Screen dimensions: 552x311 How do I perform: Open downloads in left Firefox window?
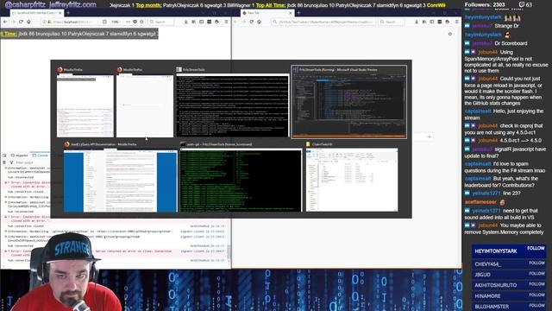coord(186,22)
